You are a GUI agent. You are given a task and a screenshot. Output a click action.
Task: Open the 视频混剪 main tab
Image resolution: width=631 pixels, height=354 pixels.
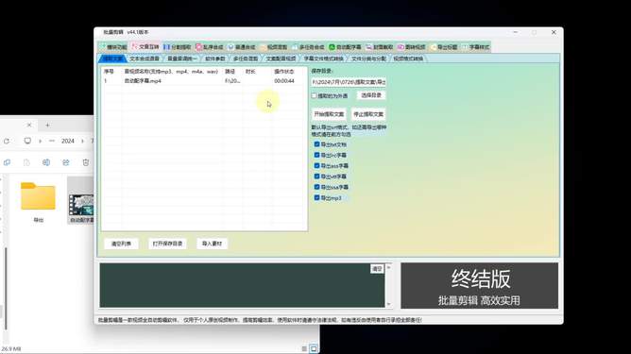(274, 47)
